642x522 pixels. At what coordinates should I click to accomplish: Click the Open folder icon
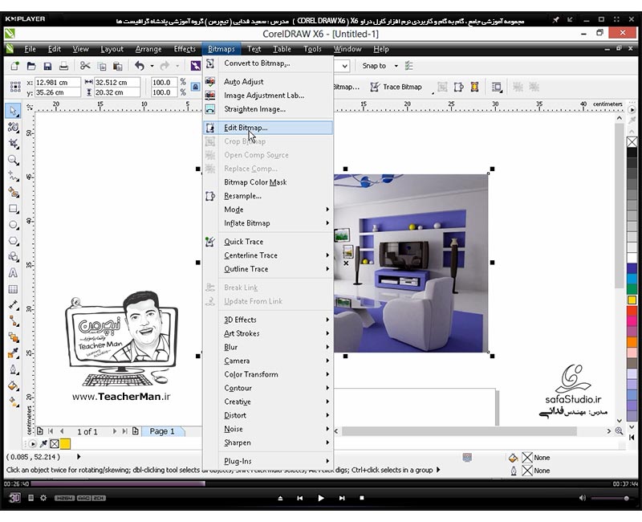31,66
